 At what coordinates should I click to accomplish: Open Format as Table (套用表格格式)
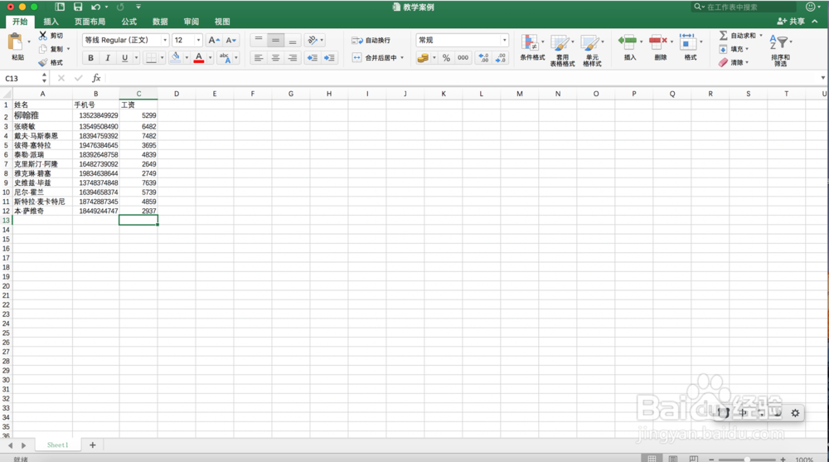point(562,51)
